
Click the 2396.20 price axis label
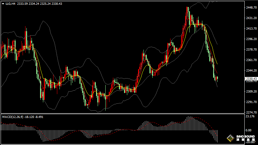[x=251, y=39]
